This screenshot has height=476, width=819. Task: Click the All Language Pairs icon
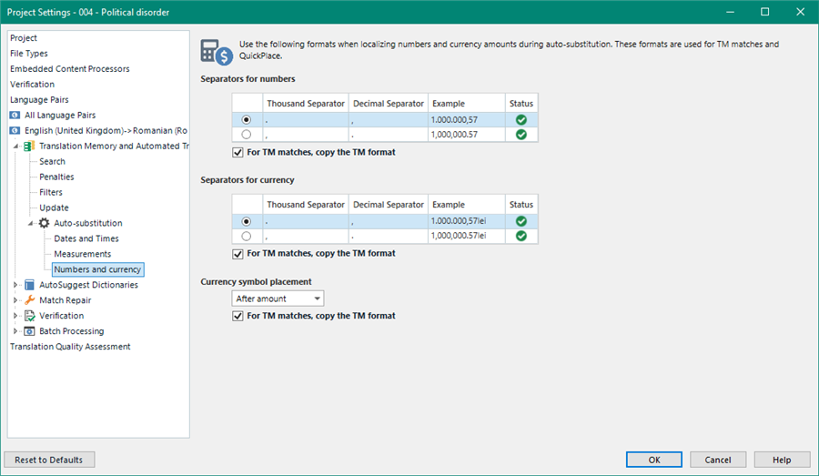(15, 115)
